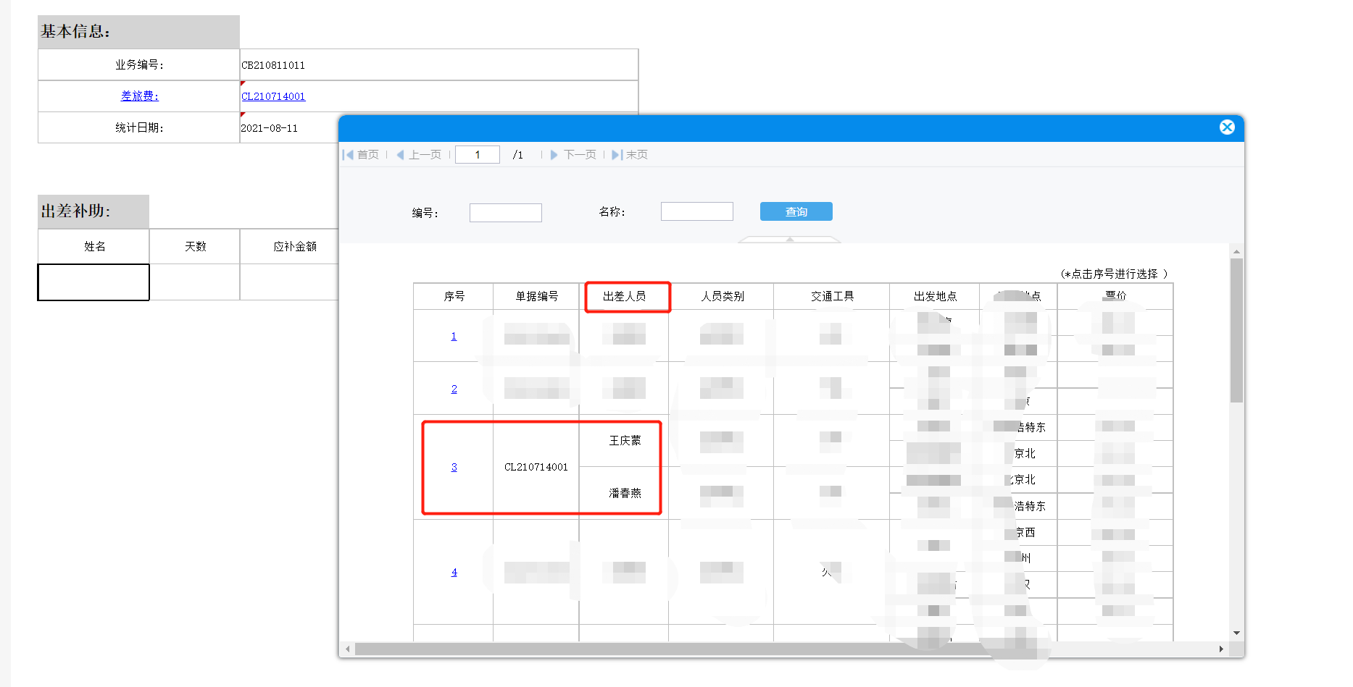1353x687 pixels.
Task: Go to previous page (上一页)
Action: (419, 155)
